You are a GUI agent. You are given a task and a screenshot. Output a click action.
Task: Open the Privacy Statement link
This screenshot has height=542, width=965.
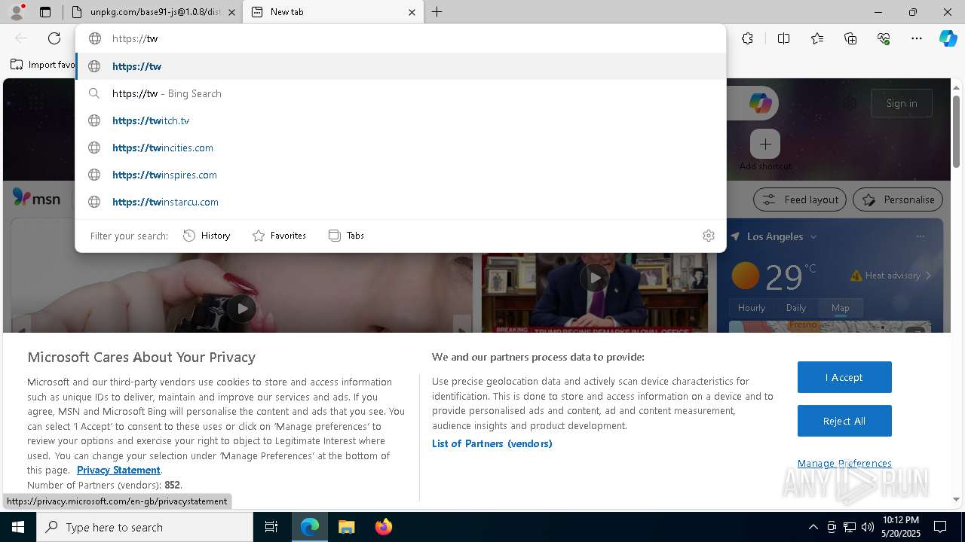pos(118,470)
